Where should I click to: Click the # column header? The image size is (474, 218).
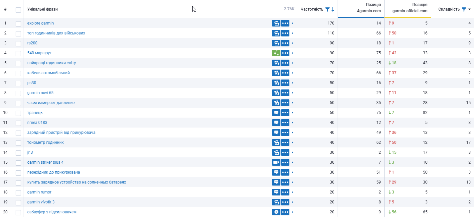pos(5,9)
